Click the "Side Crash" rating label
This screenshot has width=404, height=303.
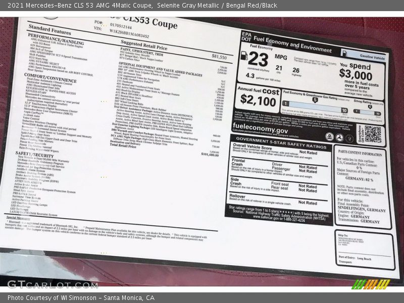(235, 181)
